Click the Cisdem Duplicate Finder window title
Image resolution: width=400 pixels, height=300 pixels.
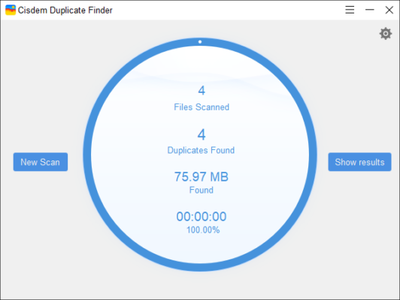click(x=65, y=10)
